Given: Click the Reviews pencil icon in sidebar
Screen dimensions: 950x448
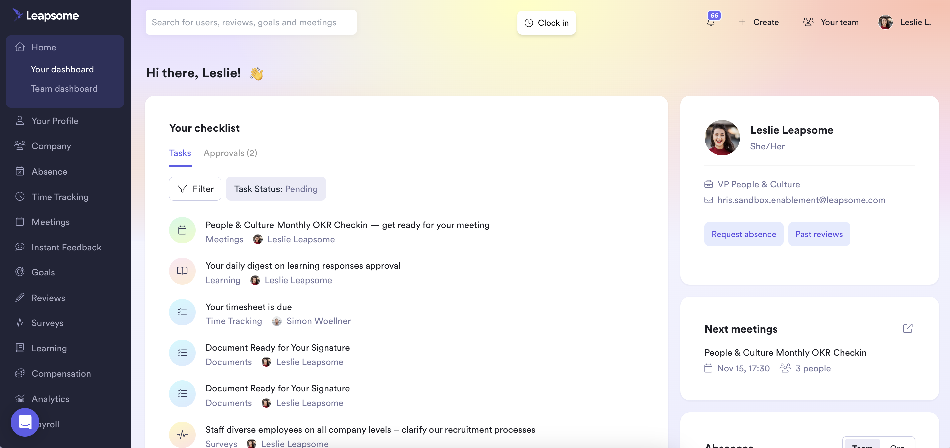Looking at the screenshot, I should tap(20, 297).
